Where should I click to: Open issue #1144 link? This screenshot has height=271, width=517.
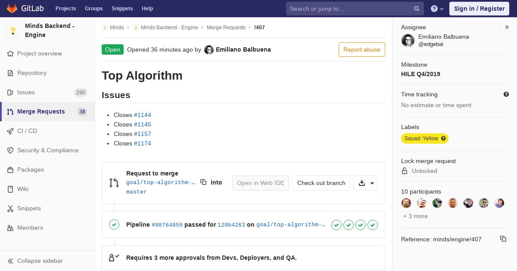click(143, 115)
